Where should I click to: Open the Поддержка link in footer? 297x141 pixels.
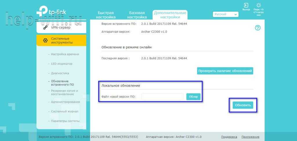(229, 137)
